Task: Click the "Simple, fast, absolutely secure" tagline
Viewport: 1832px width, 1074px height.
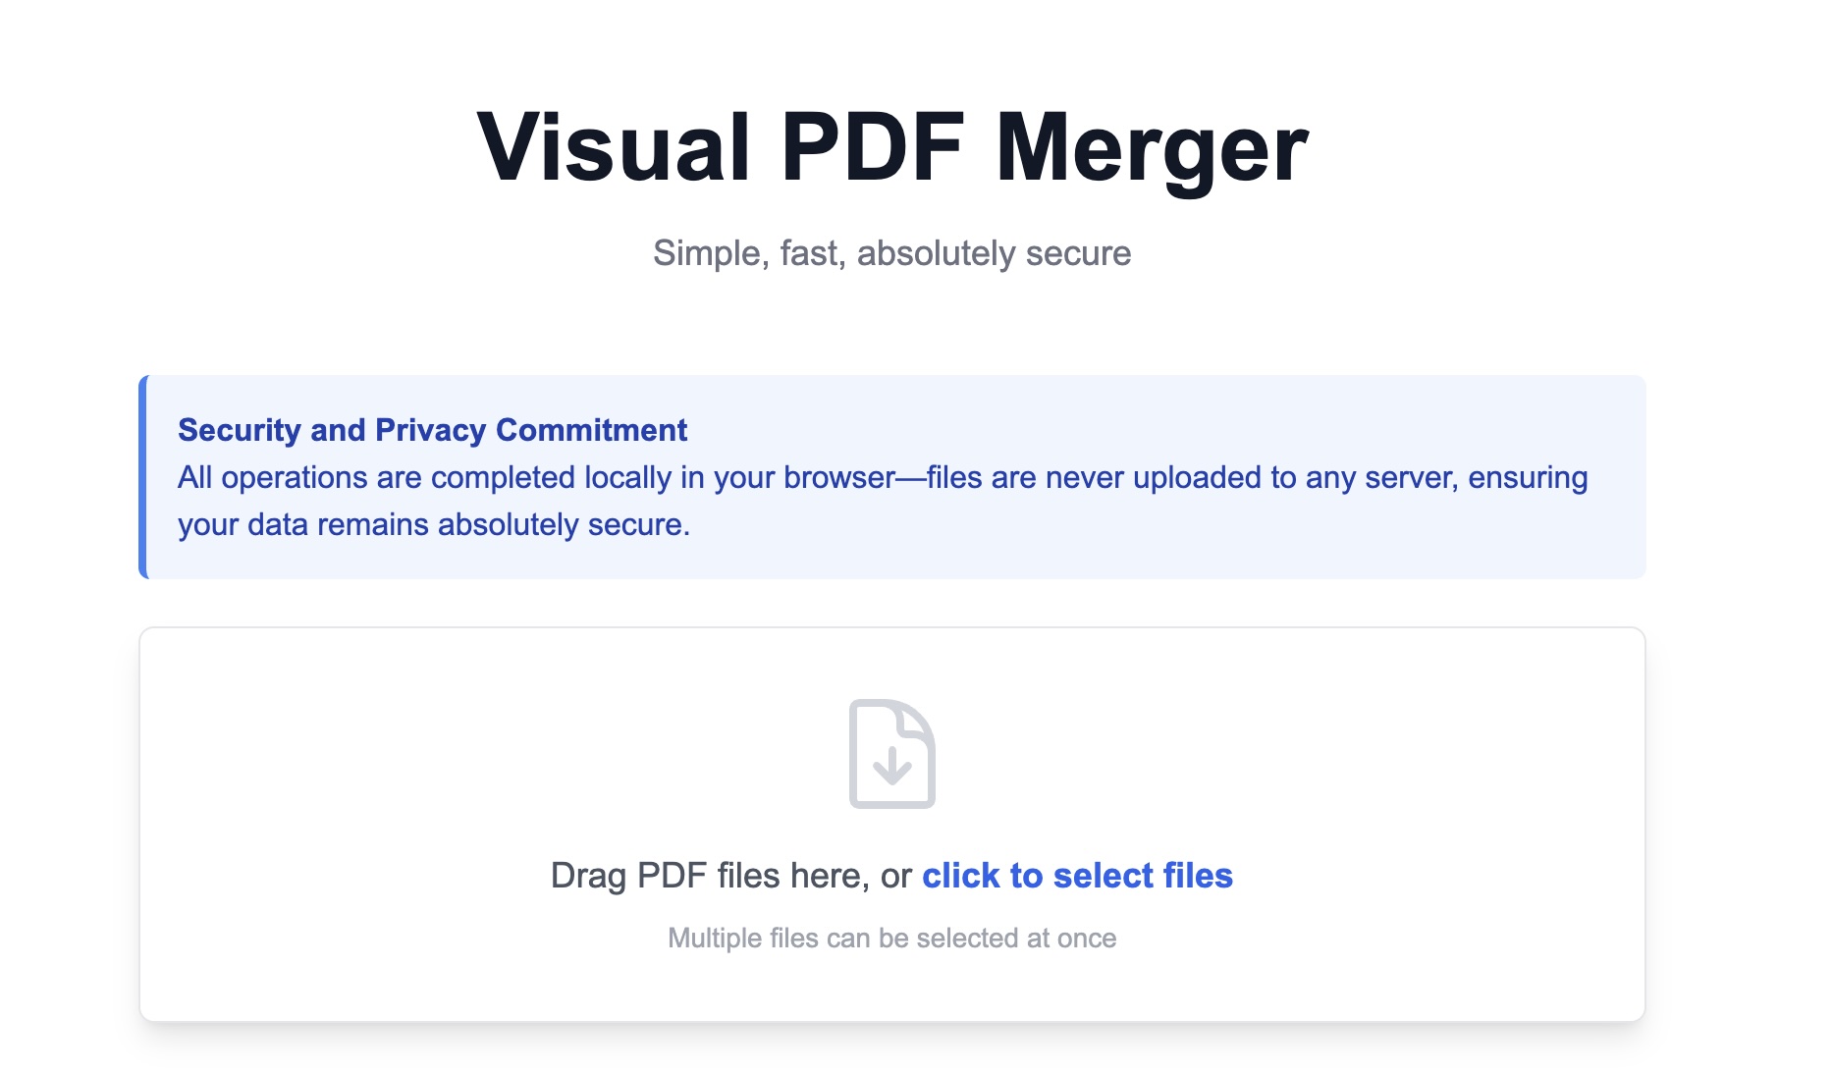Action: [x=891, y=253]
